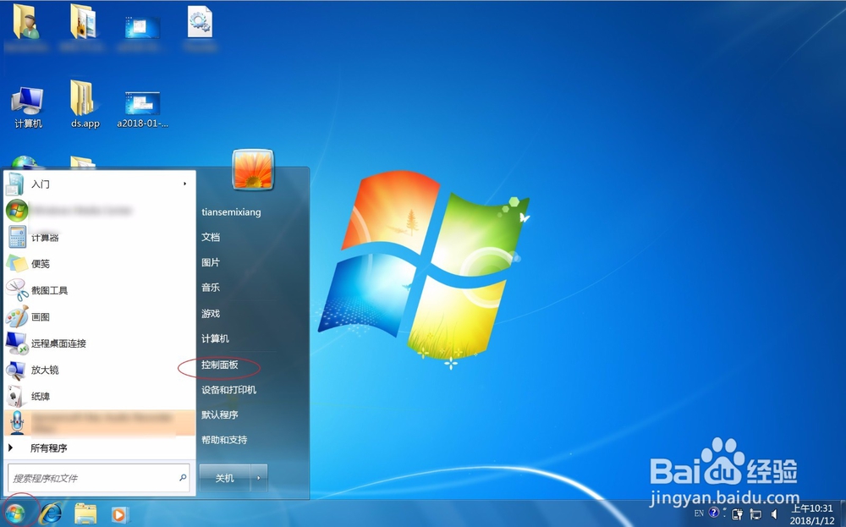Click the Windows Start orb button
This screenshot has height=527, width=846.
click(16, 513)
